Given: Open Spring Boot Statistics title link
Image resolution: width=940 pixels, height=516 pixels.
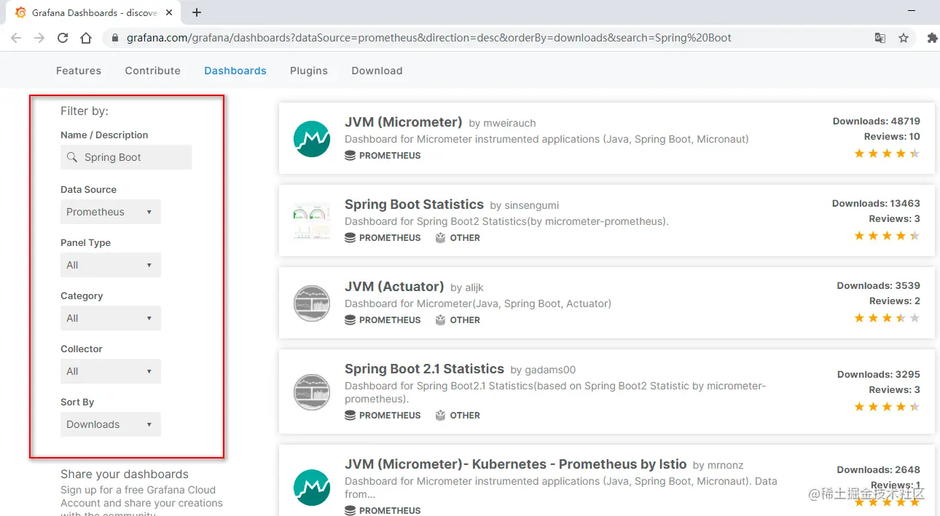Looking at the screenshot, I should [414, 205].
